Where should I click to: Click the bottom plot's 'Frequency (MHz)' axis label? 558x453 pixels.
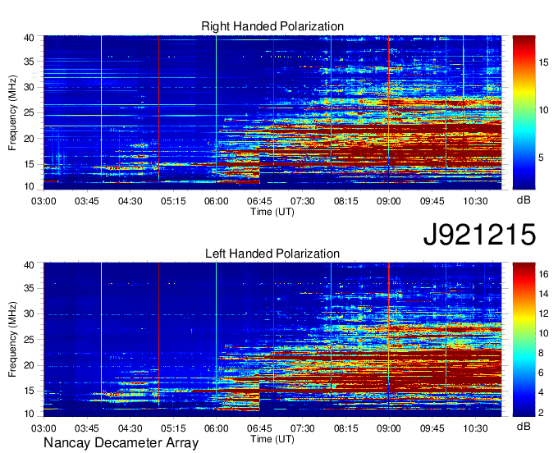click(12, 340)
